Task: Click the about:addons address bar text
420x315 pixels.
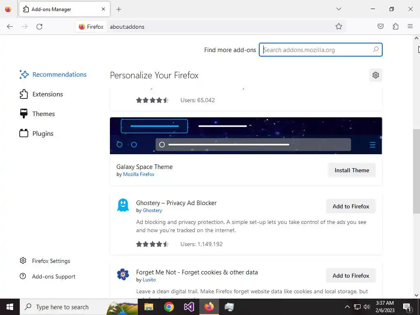Action: click(x=127, y=27)
